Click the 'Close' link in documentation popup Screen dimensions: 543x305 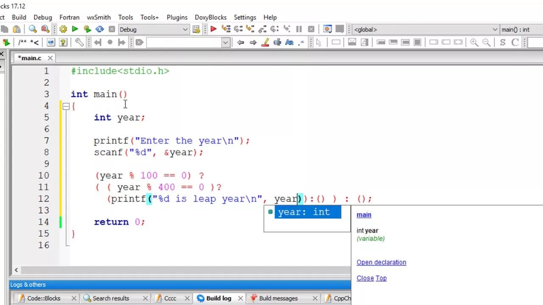(365, 278)
